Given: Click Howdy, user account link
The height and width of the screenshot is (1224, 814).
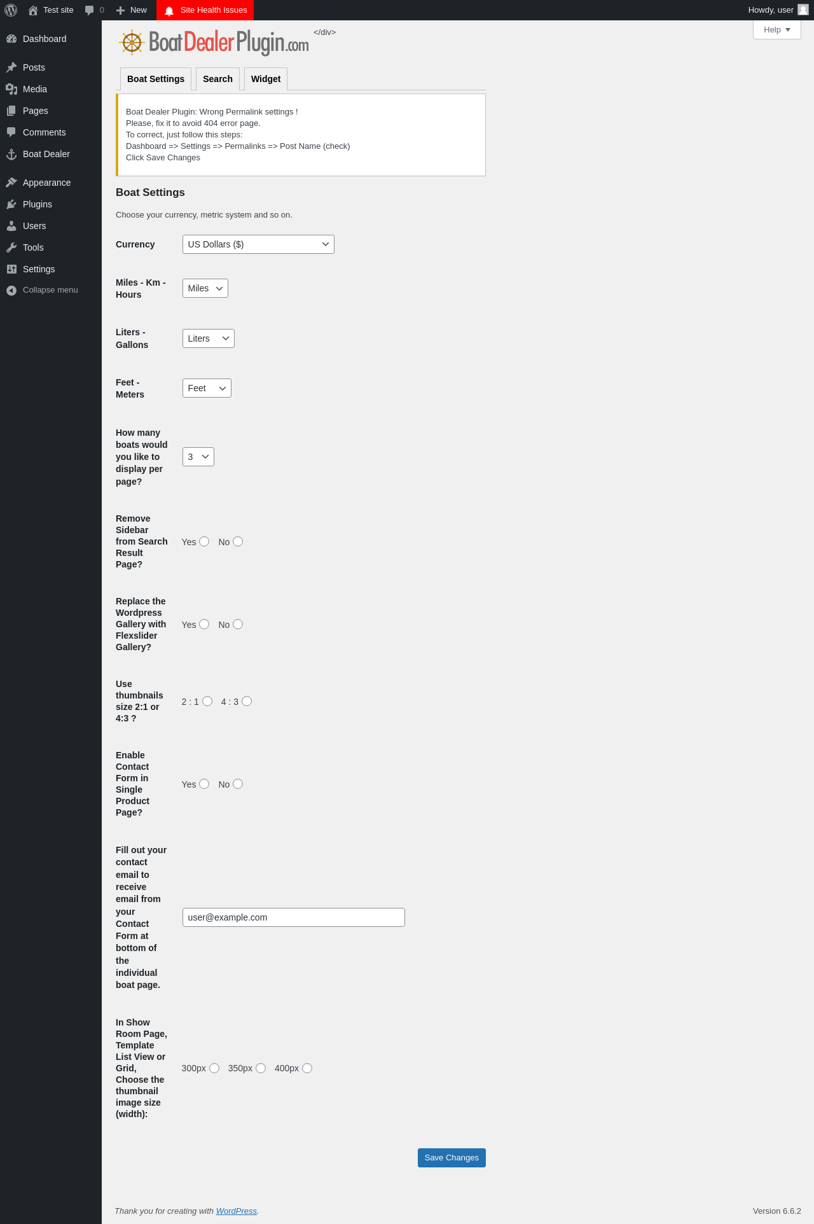Looking at the screenshot, I should click(778, 10).
